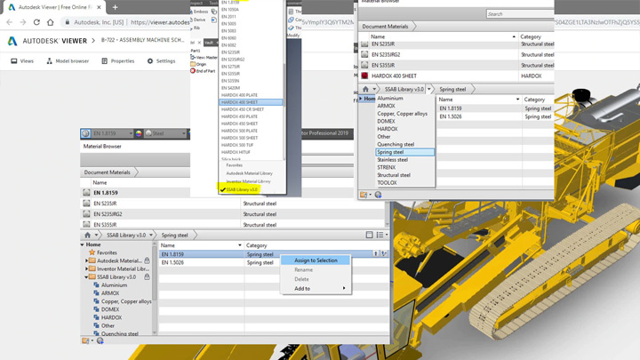Open the browser home page button
The height and width of the screenshot is (360, 640).
click(x=50, y=22)
